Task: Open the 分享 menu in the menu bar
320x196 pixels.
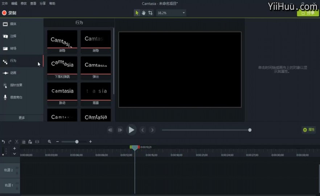Action: point(43,4)
